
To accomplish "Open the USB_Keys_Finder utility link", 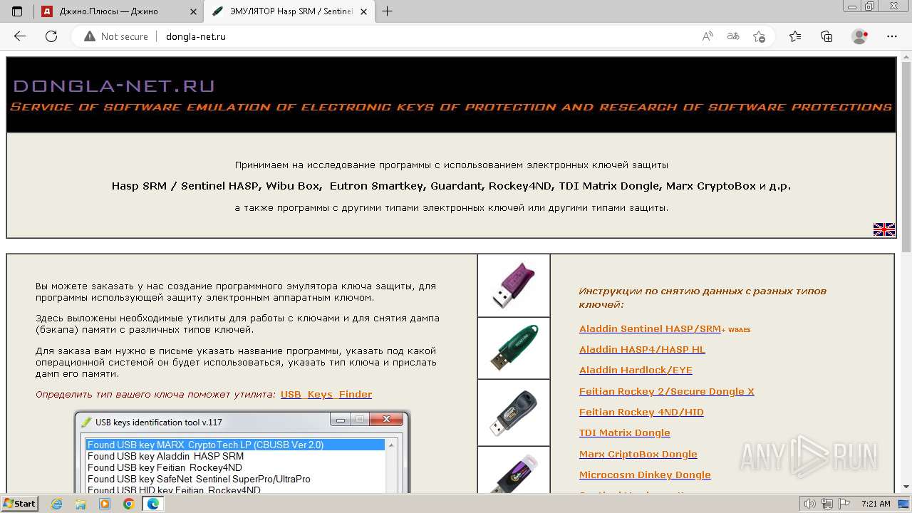I will click(x=326, y=395).
